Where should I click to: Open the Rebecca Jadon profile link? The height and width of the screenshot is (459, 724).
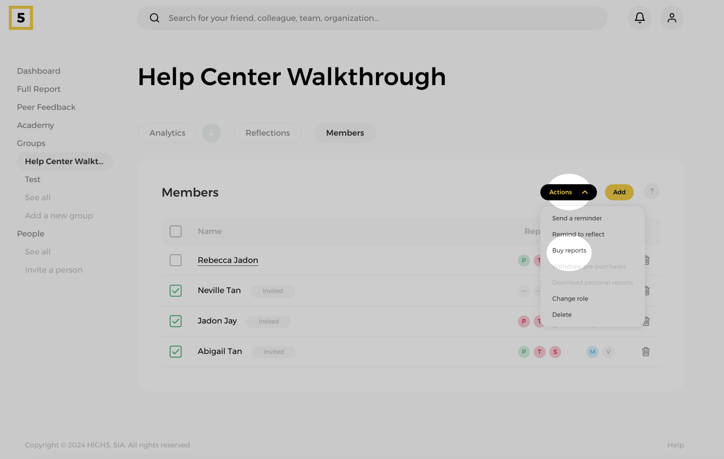pos(228,260)
